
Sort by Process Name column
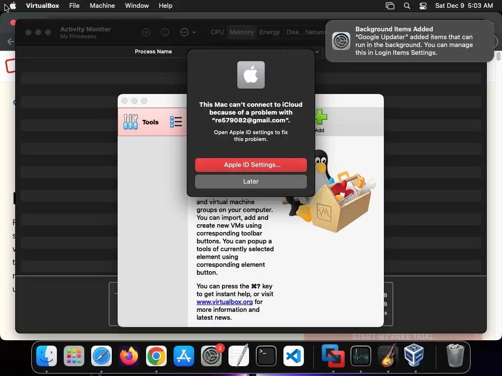click(153, 51)
